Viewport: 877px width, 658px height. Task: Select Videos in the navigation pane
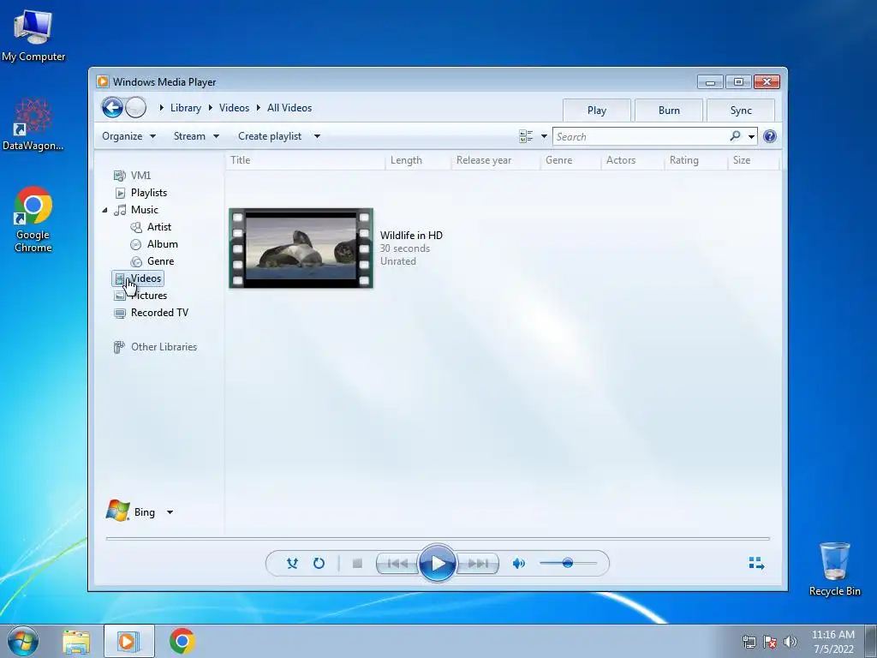point(138,278)
